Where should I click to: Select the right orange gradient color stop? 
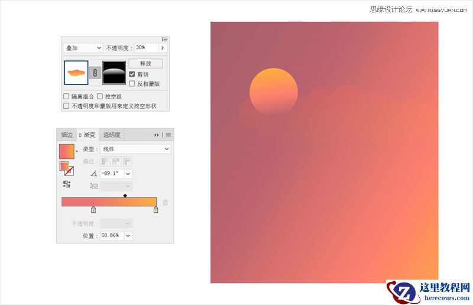[155, 209]
